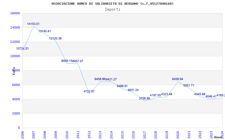Select the 4345.68 data label

click(x=200, y=94)
